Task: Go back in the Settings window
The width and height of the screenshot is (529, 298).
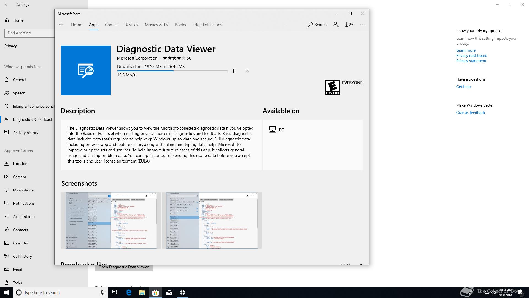Action: pos(7,4)
